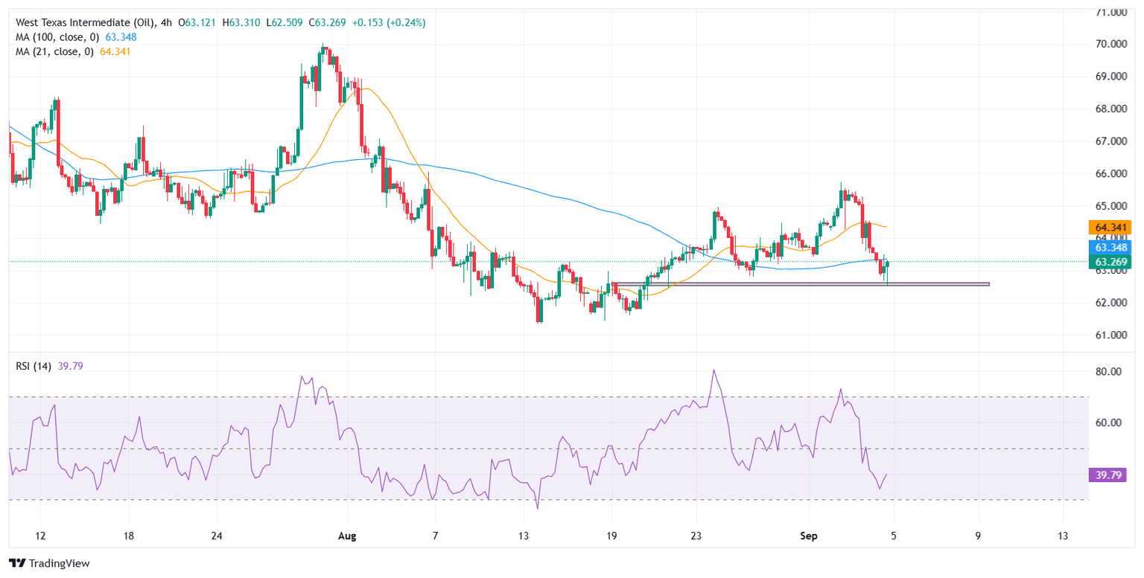Click the Aug date label on time axis
This screenshot has width=1144, height=578.
tap(349, 536)
